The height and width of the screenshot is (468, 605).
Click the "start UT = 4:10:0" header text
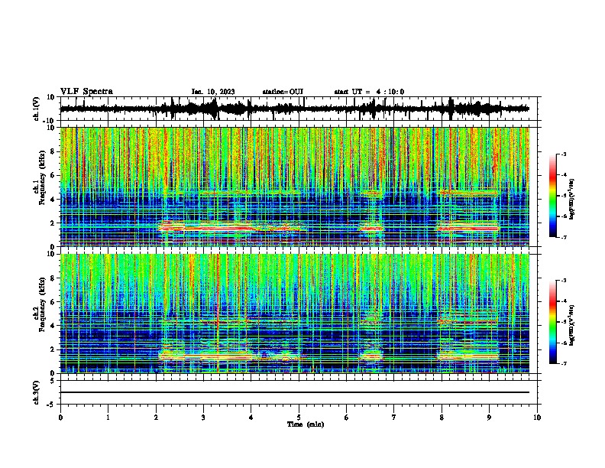click(369, 92)
